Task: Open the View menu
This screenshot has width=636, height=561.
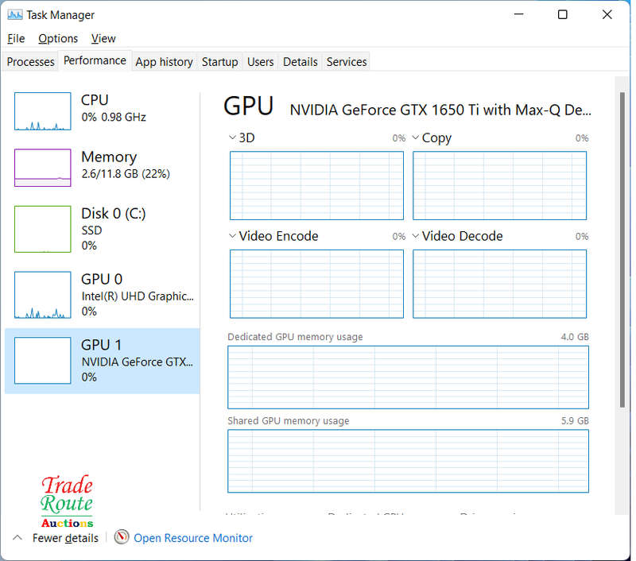Action: coord(103,38)
